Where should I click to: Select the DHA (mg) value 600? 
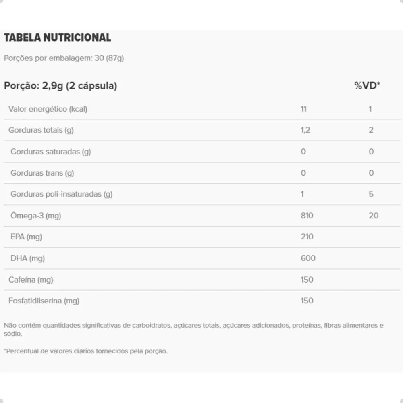click(x=308, y=258)
